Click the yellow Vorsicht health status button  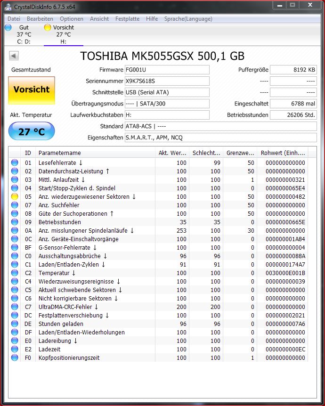tap(32, 90)
